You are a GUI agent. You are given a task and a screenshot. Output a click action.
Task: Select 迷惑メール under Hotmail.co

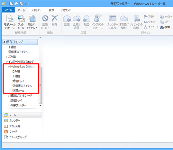[18, 91]
